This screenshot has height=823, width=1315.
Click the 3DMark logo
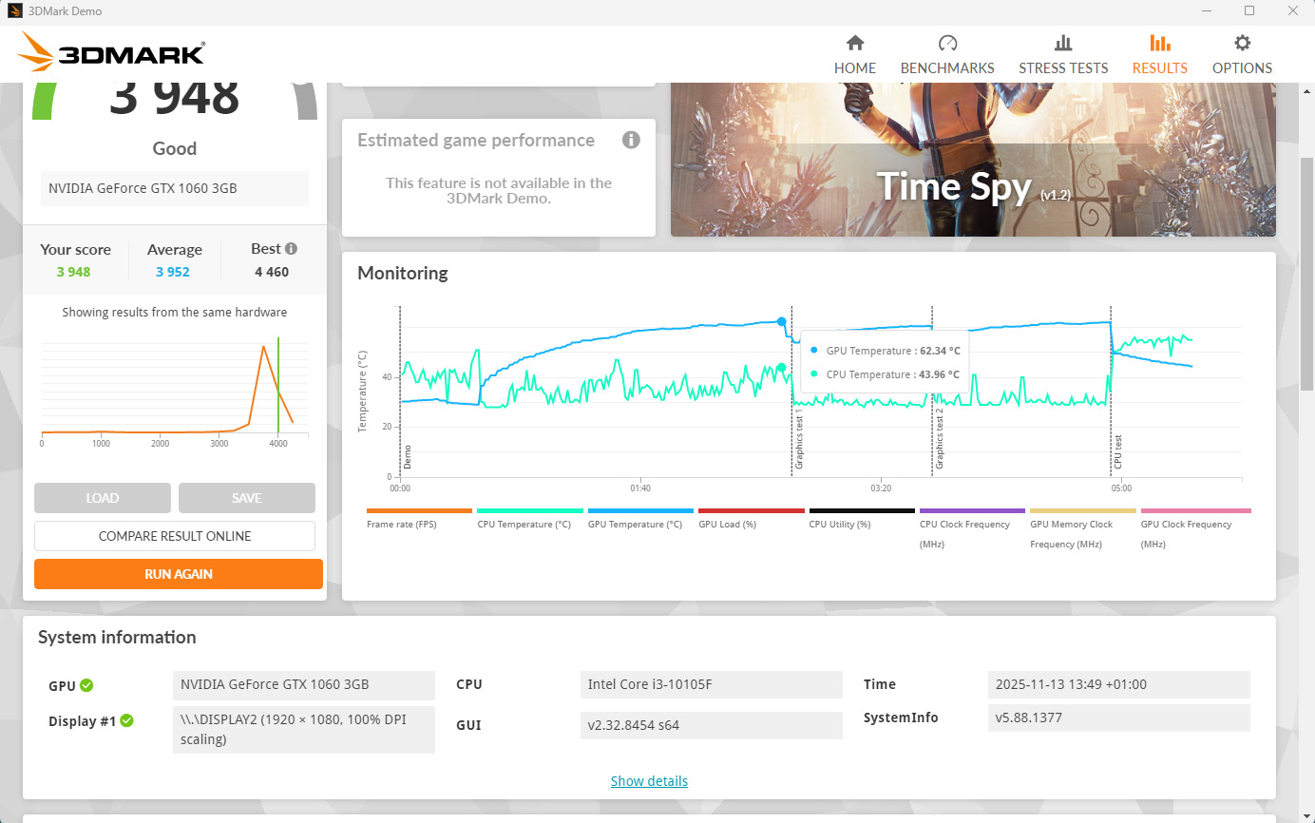(x=111, y=52)
